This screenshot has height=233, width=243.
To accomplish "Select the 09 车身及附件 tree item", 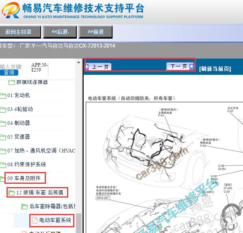I will pos(24,178).
